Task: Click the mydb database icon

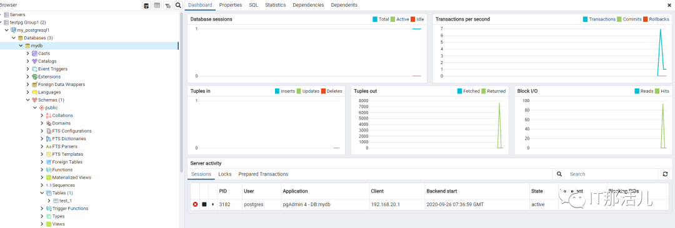Action: tap(27, 45)
